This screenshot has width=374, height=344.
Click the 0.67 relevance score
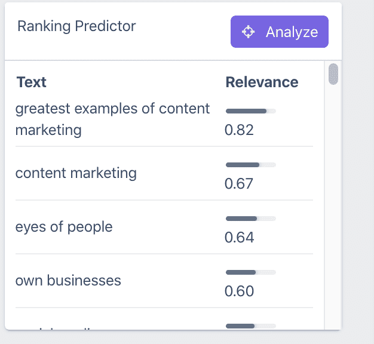point(239,183)
